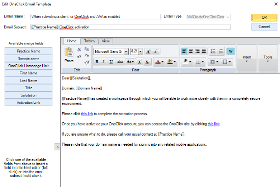The image size is (280, 187).
Task: Toggle strikethrough abc formatting
Action: pos(120,62)
